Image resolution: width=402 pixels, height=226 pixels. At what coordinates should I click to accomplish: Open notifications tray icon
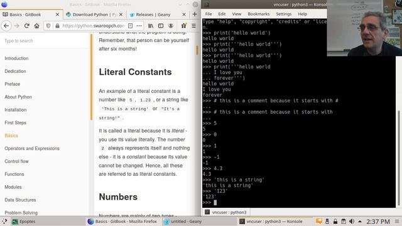tap(319, 221)
